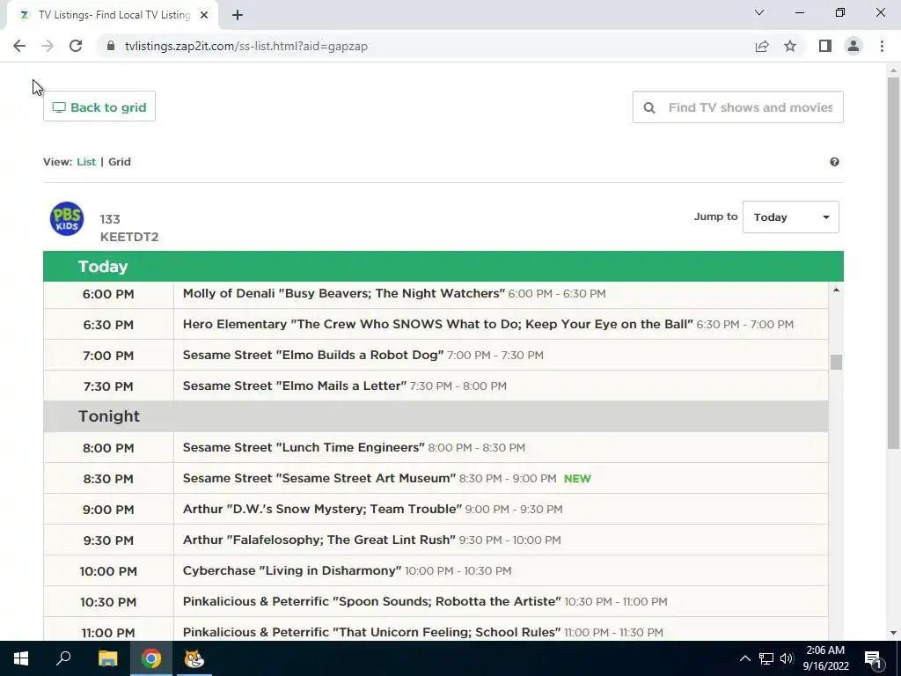Open Pinkalicious Spoon Sounds listing
Screen dimensions: 901x676
[x=372, y=602]
